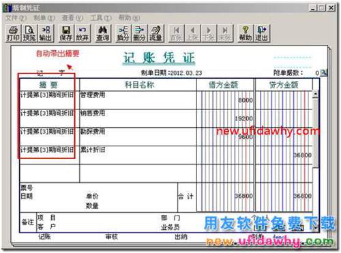Click the 摘要 column header
The image size is (341, 253).
pos(50,85)
